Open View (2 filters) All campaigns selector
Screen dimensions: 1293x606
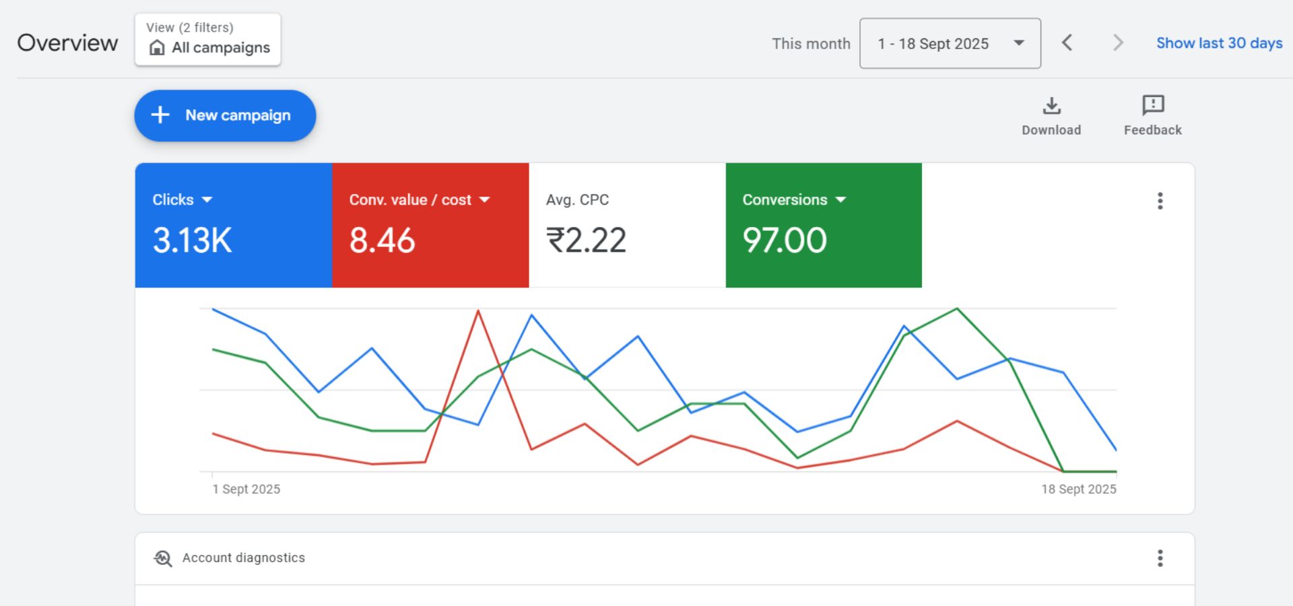207,40
